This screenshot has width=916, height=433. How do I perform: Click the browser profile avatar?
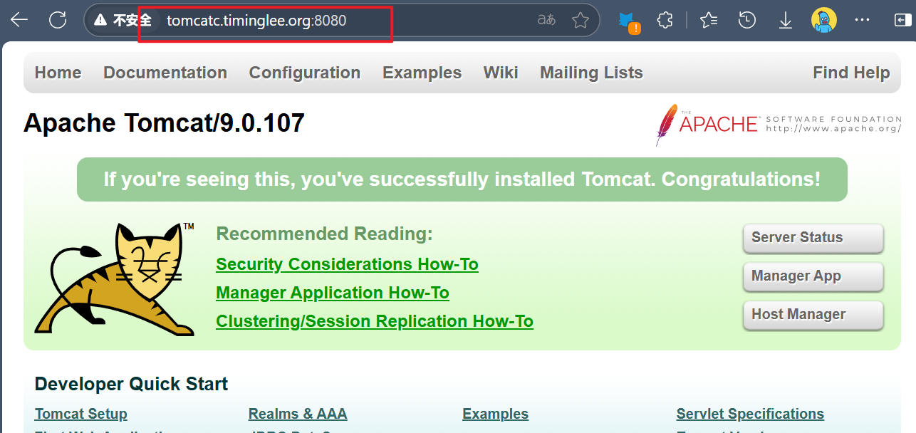(x=823, y=20)
